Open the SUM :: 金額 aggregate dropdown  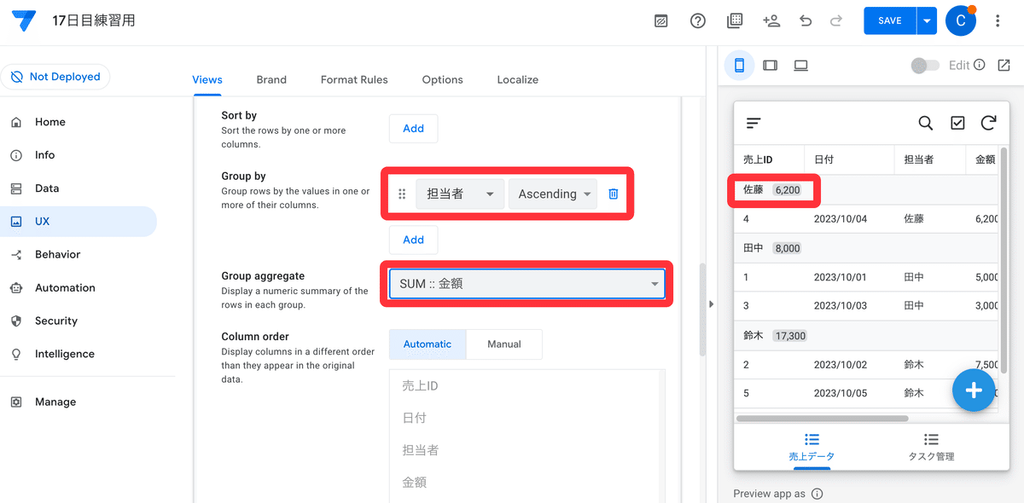tap(527, 283)
